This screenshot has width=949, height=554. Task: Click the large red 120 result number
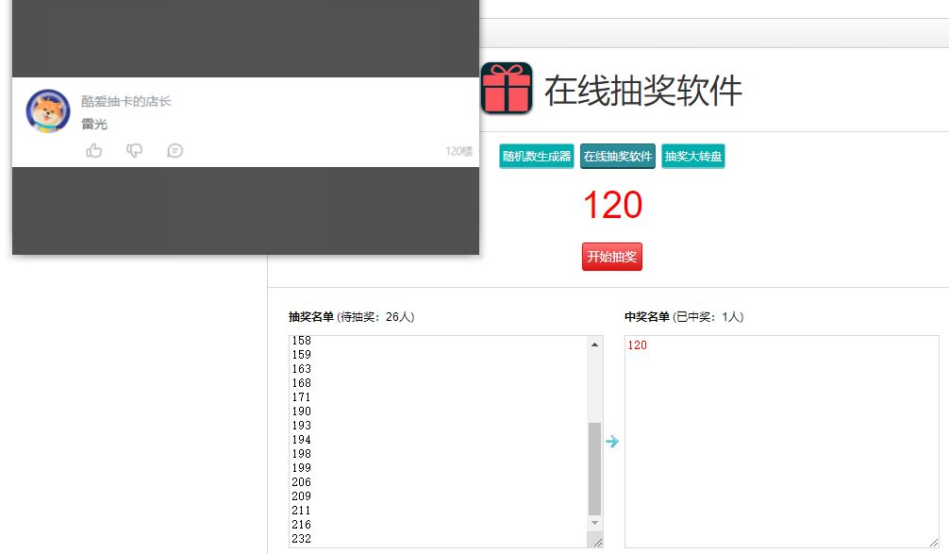(612, 205)
